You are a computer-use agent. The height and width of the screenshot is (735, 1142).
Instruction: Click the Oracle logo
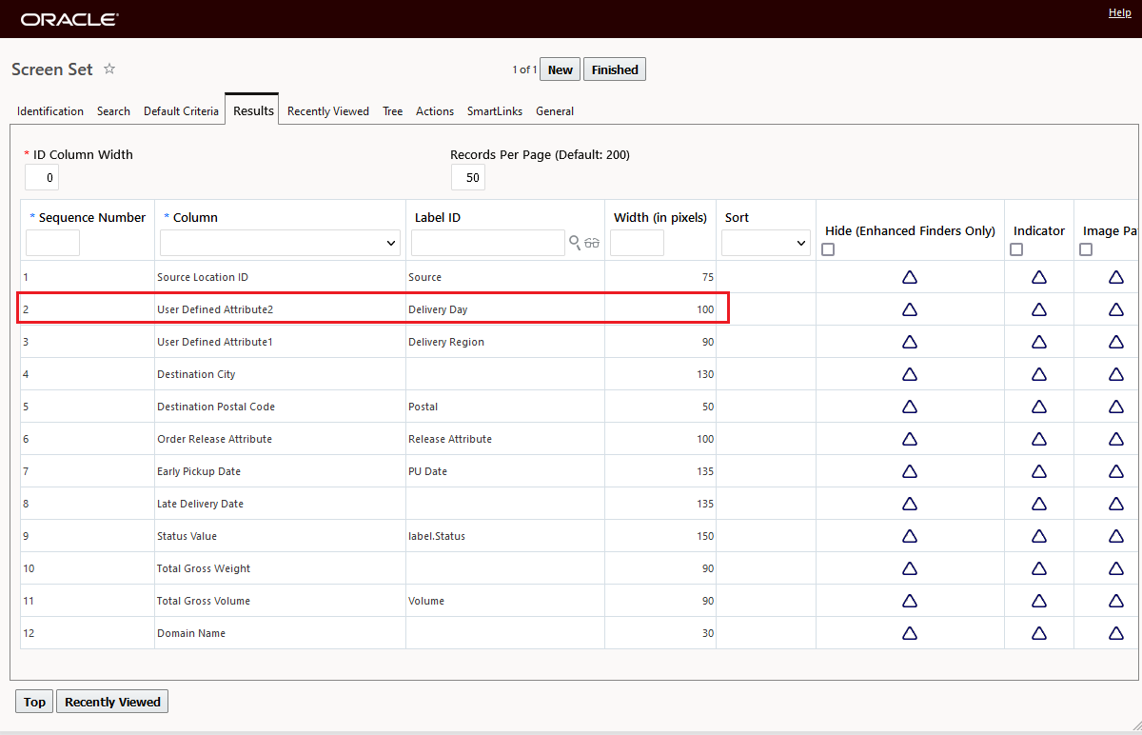pyautogui.click(x=69, y=19)
